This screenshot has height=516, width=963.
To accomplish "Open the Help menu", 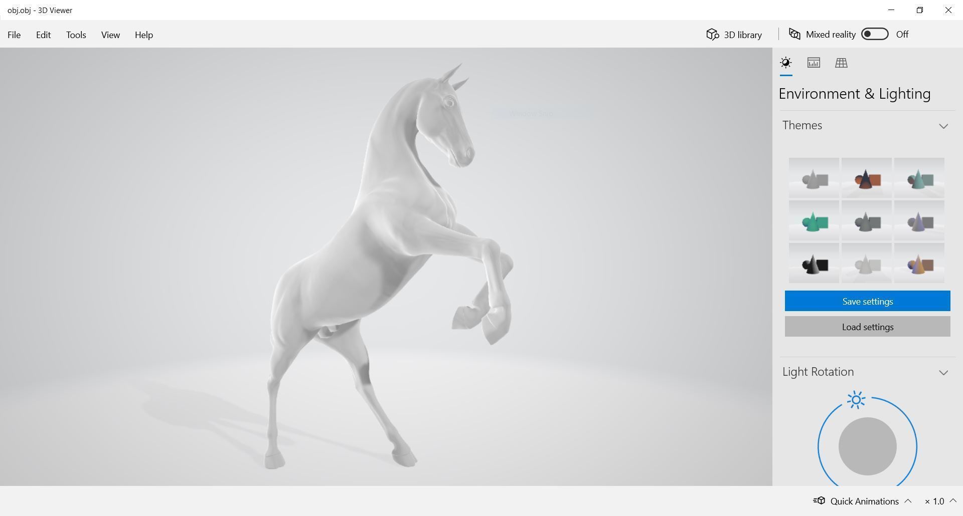I will tap(143, 35).
